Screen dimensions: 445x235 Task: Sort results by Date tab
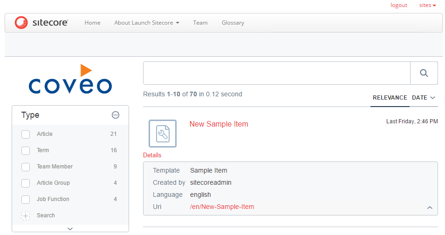[419, 98]
